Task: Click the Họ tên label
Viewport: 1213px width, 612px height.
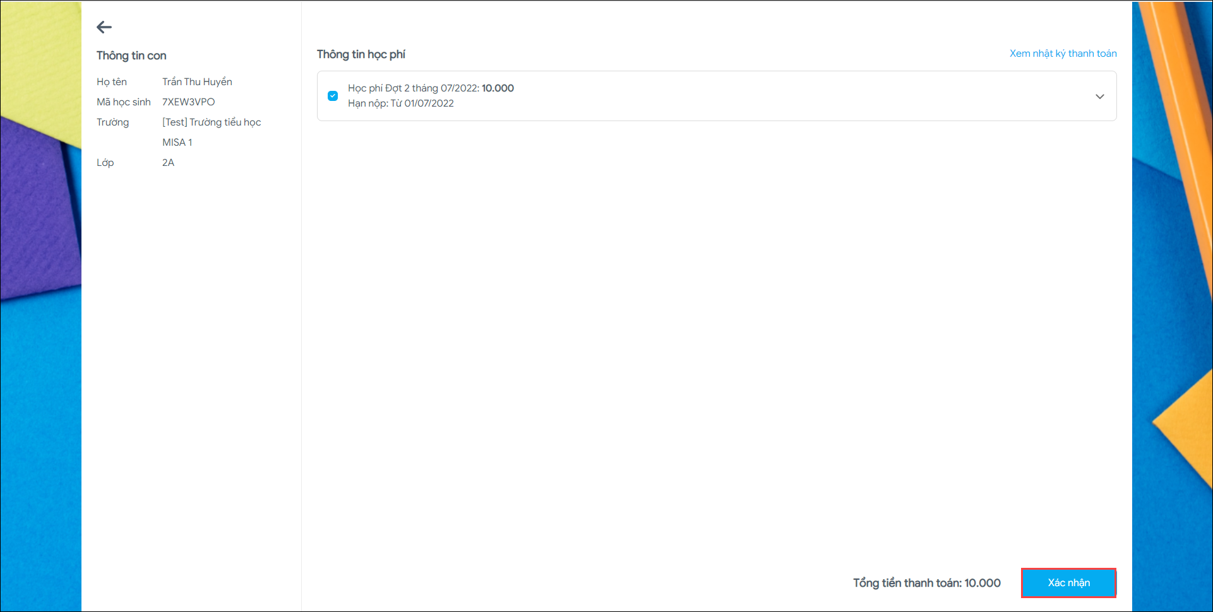Action: click(112, 82)
